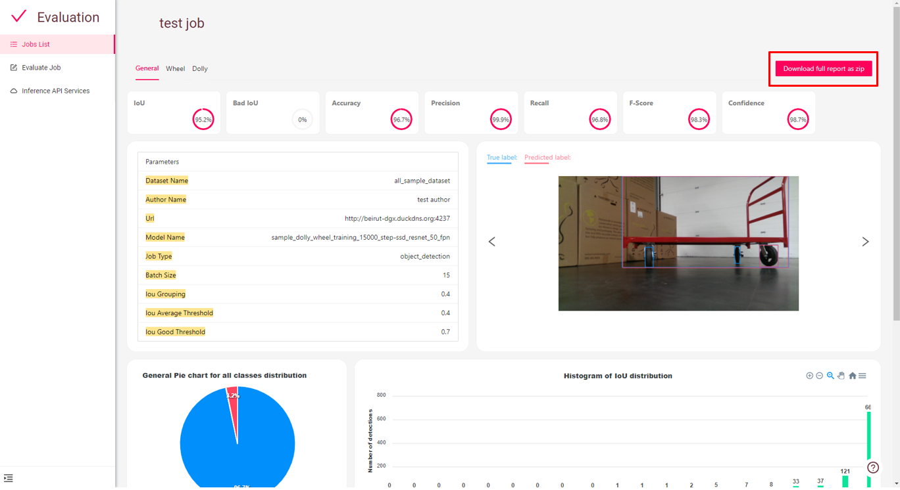The image size is (900, 490).
Task: Click the Iou Average Threshold label
Action: pyautogui.click(x=179, y=313)
